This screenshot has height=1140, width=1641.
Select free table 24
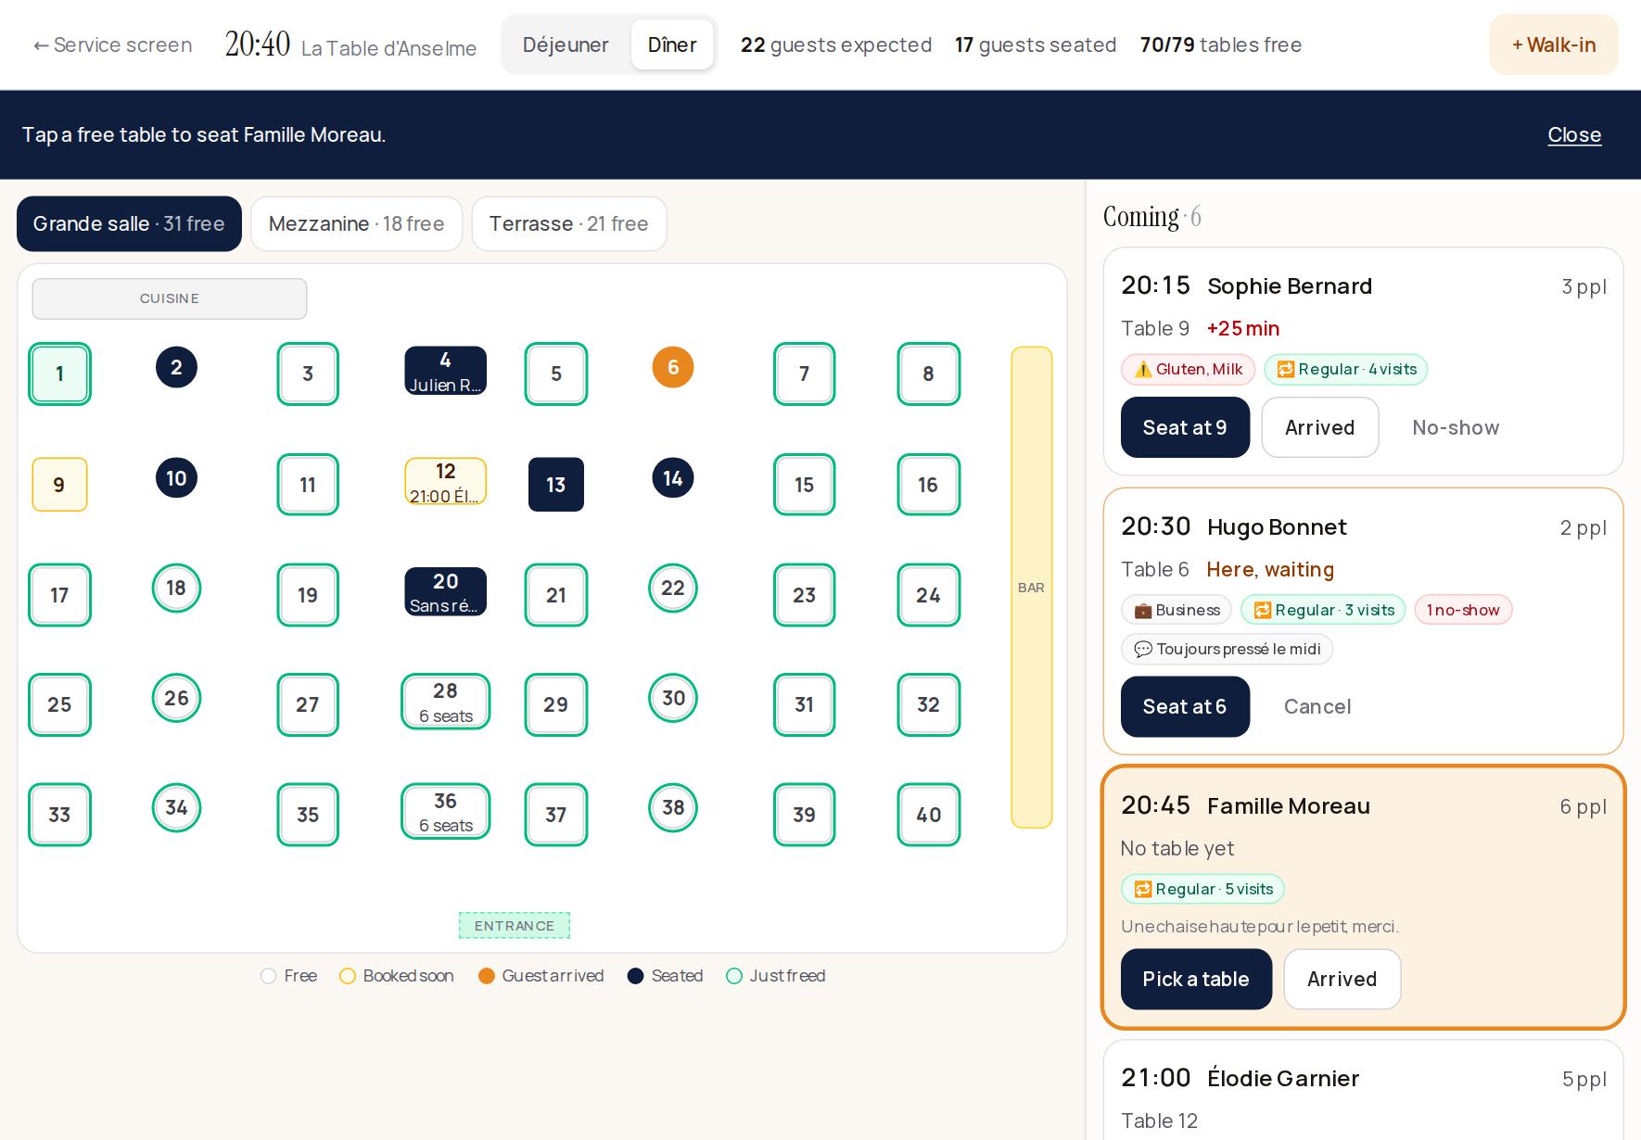point(928,595)
